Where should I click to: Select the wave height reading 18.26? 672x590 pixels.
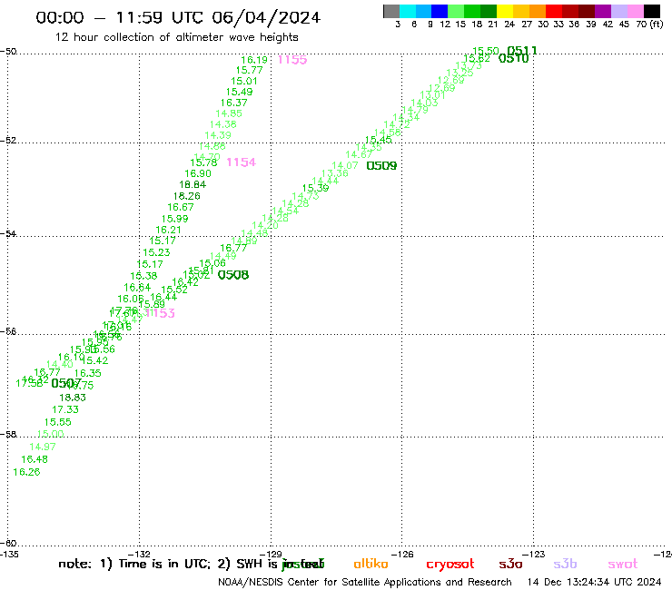coord(186,196)
